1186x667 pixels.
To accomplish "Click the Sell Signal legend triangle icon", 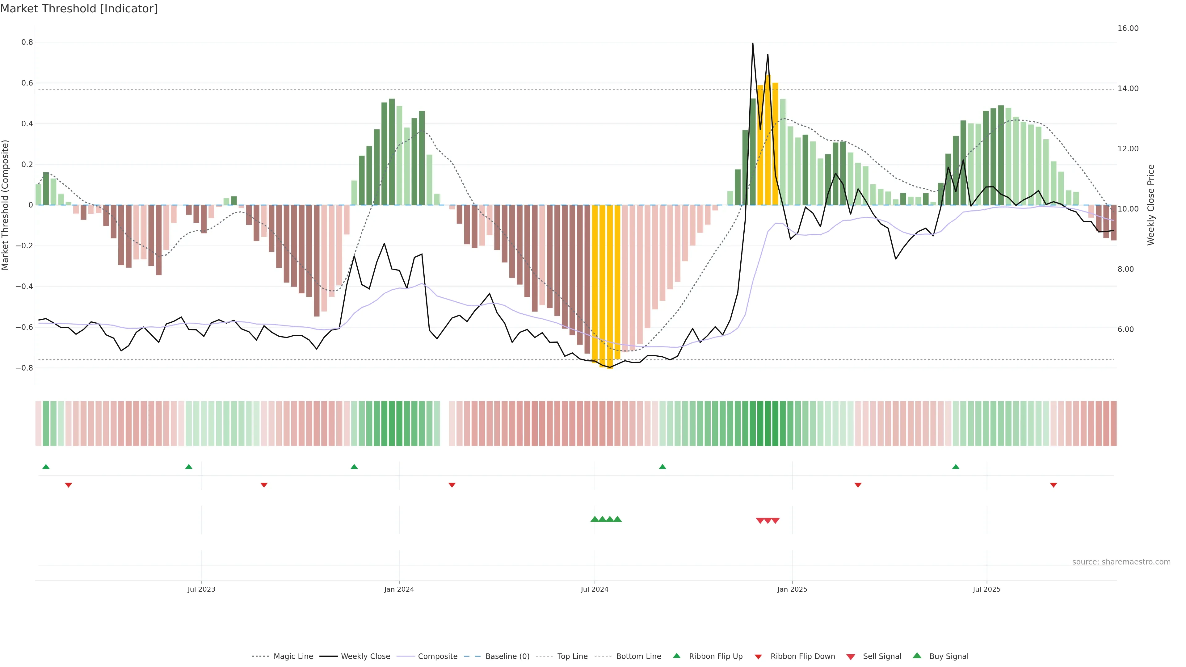I will point(850,657).
